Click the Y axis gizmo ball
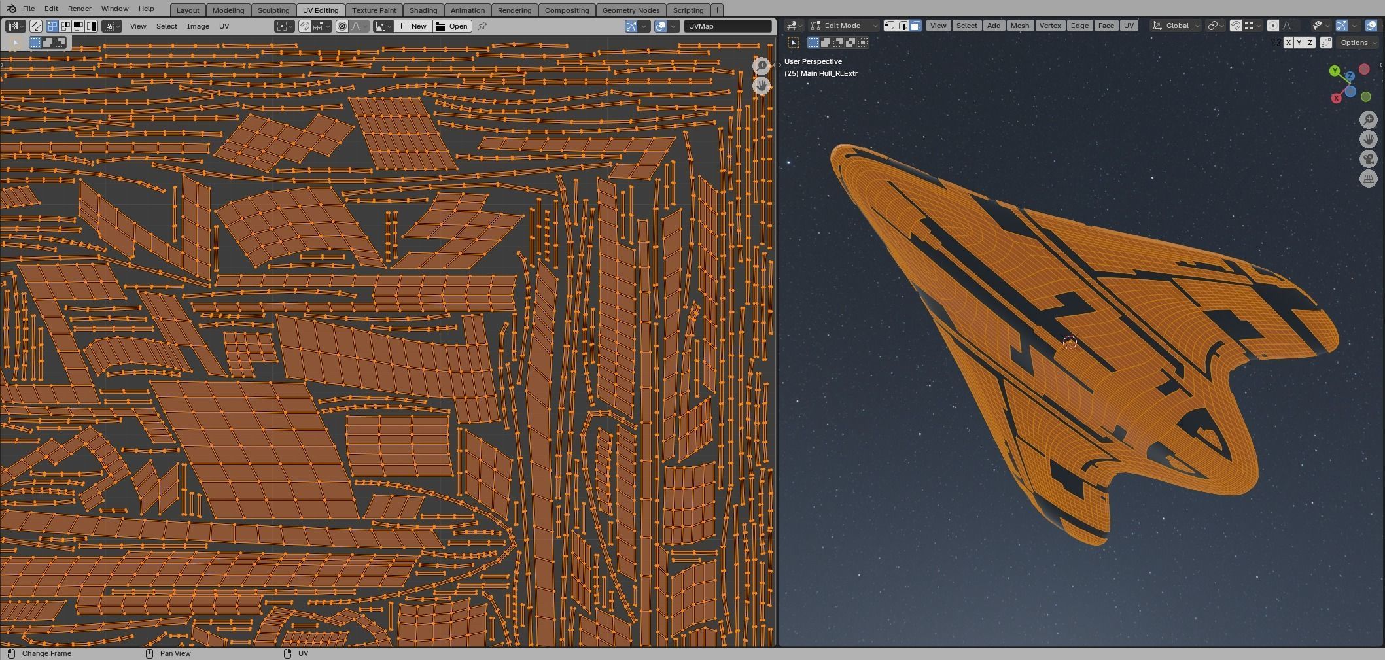Screen dimensions: 1385x660 tap(1335, 71)
